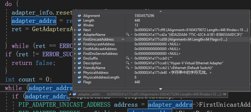
Task: Click the field icon beside FriendlyName
Action: point(79,68)
